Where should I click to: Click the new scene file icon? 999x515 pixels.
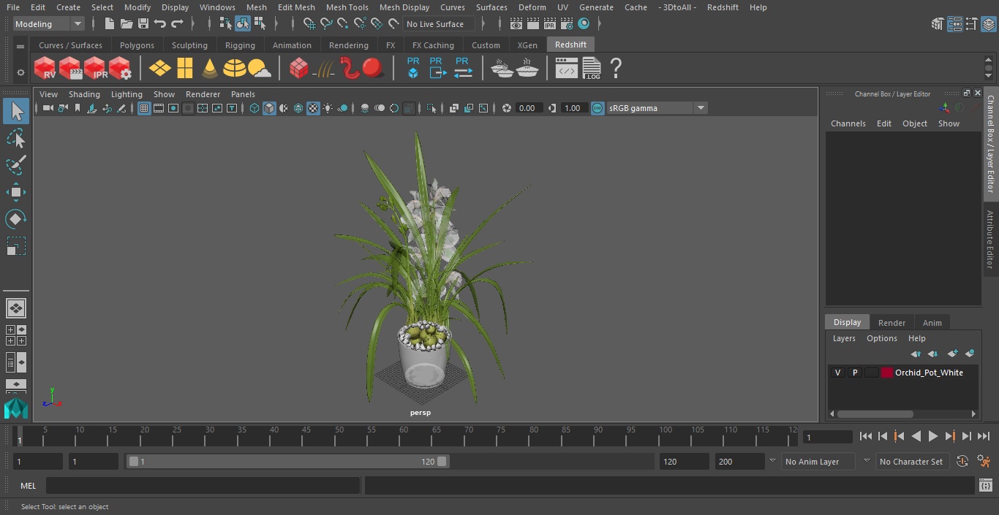[109, 24]
